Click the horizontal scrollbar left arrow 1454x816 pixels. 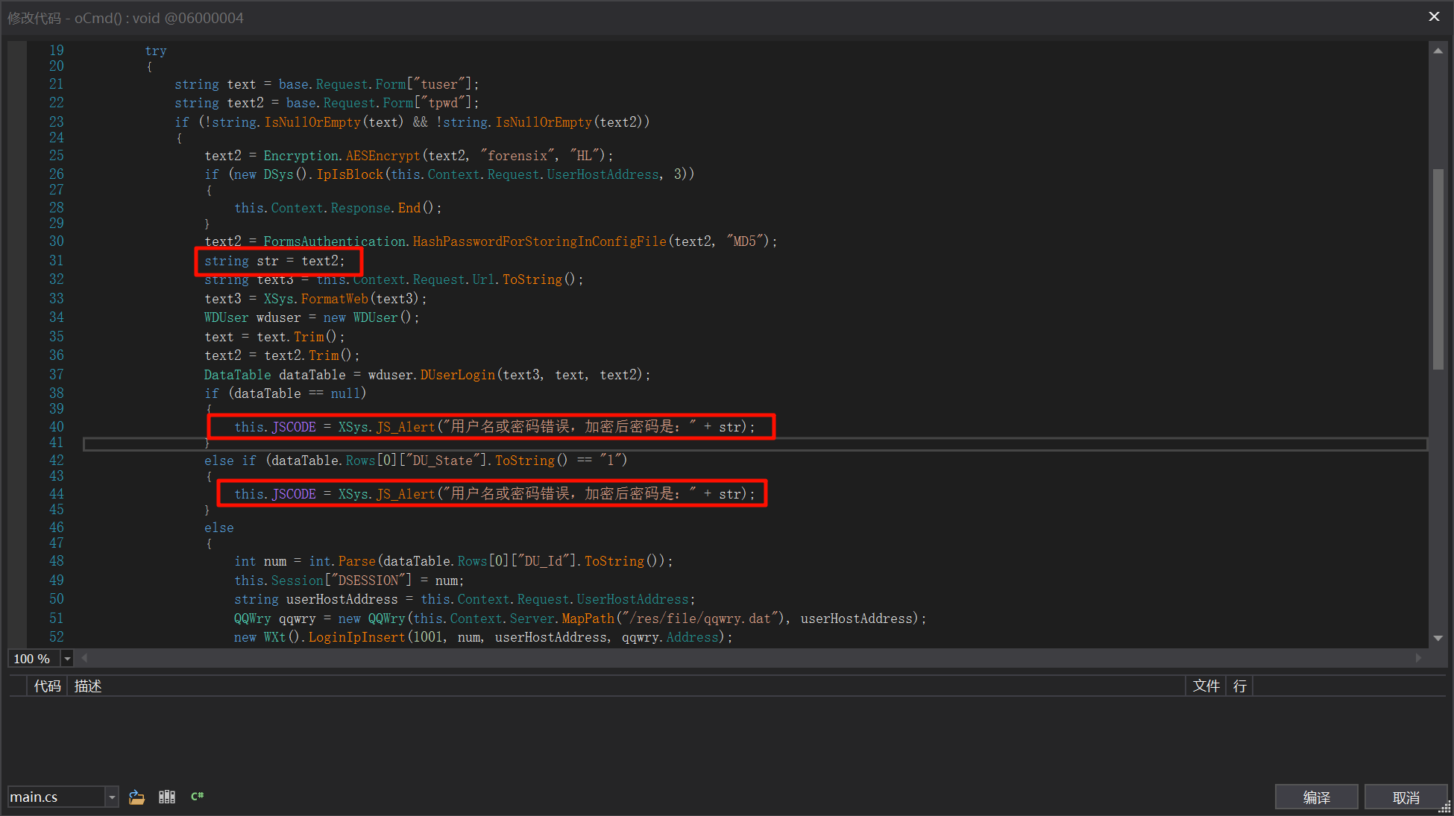84,658
